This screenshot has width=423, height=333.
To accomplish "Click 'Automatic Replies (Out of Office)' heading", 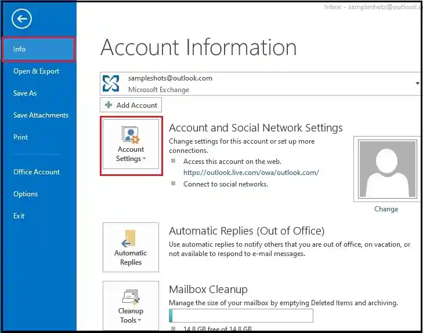I will pos(247,230).
